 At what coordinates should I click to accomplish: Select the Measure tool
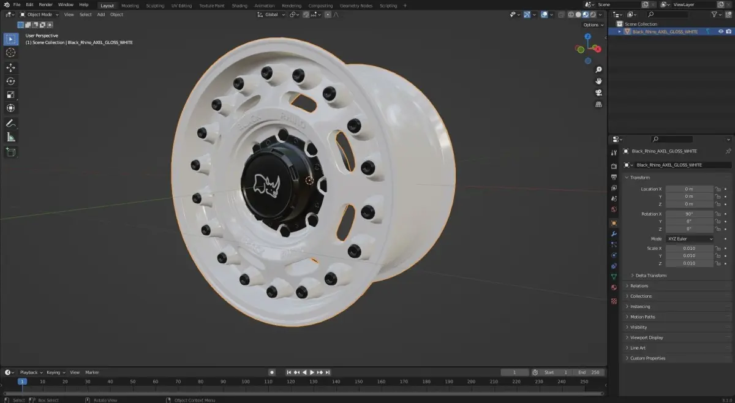pyautogui.click(x=11, y=137)
